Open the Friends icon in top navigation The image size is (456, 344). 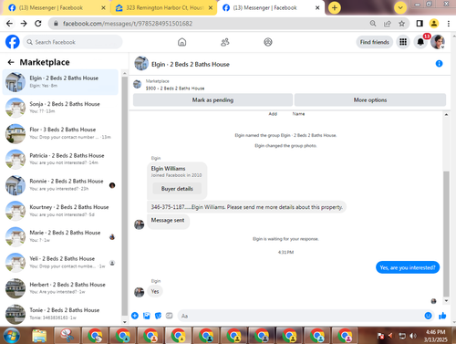click(225, 42)
